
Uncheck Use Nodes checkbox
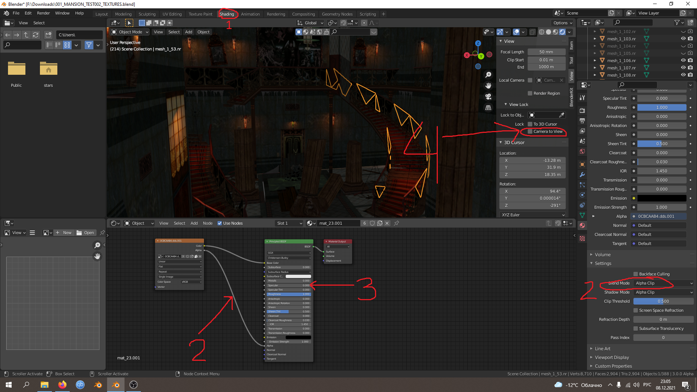pos(220,223)
